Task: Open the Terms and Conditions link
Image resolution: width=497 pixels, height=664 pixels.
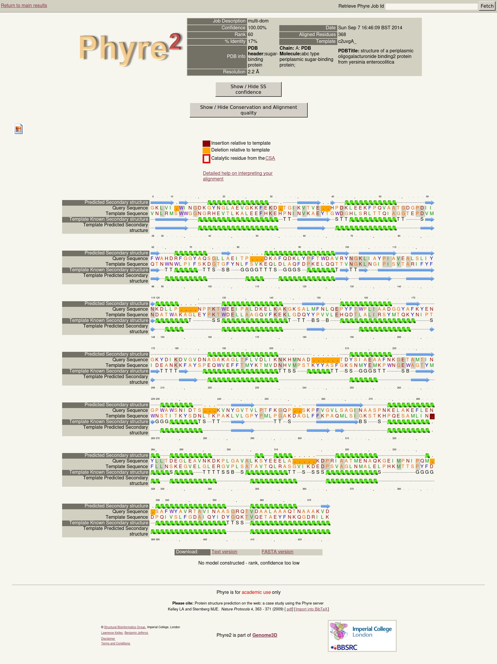Action: [x=116, y=643]
